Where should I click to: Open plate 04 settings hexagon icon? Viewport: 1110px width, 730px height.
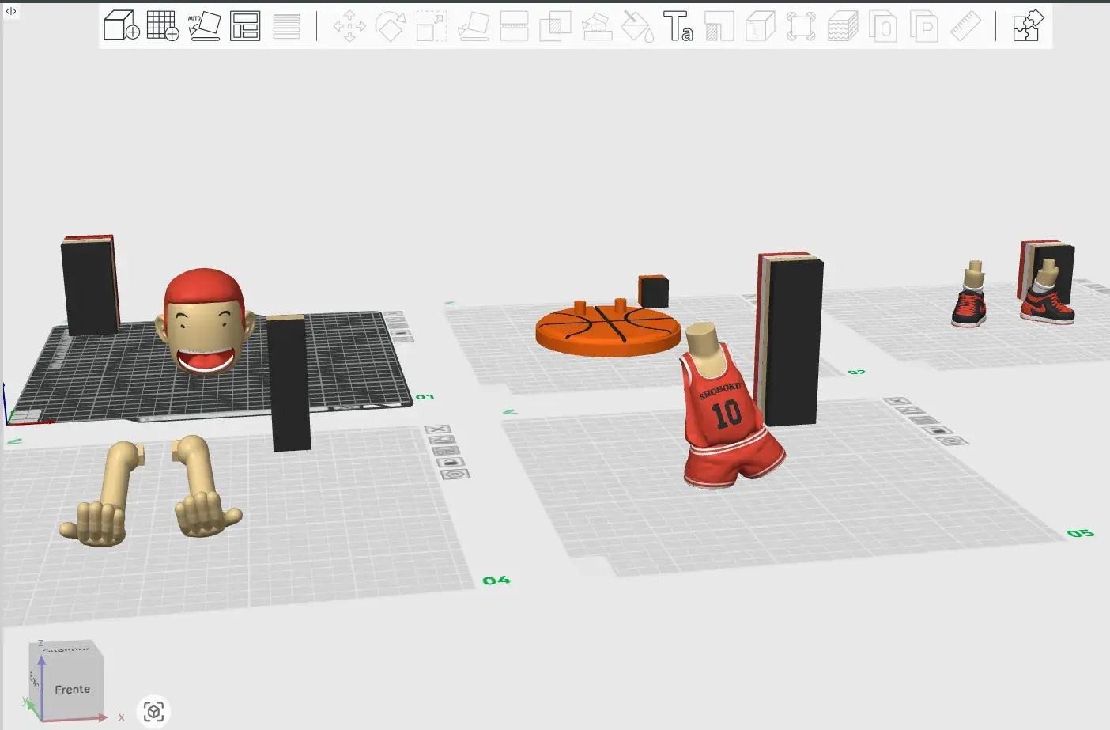tap(455, 475)
